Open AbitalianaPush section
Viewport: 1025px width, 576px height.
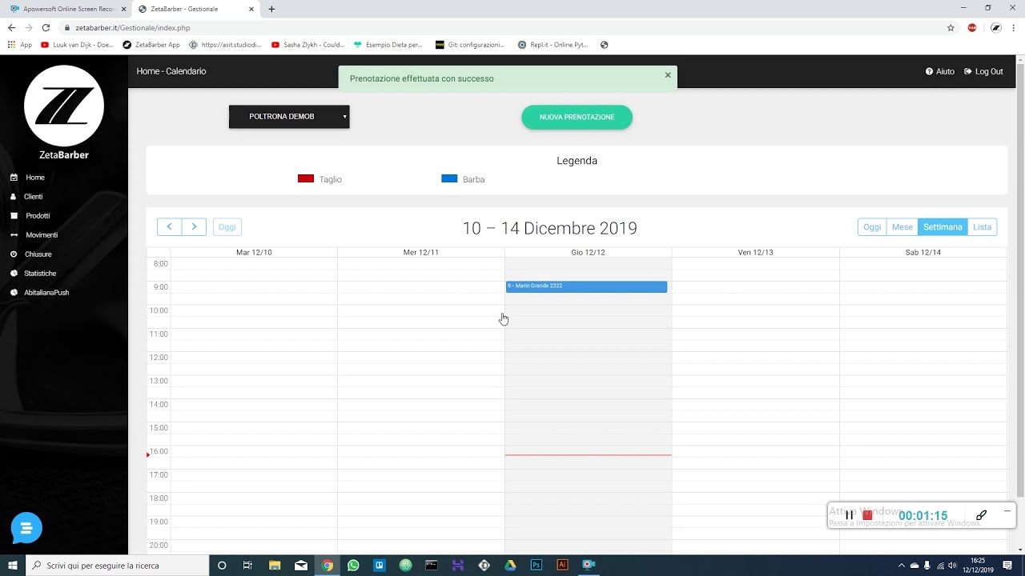pyautogui.click(x=46, y=293)
